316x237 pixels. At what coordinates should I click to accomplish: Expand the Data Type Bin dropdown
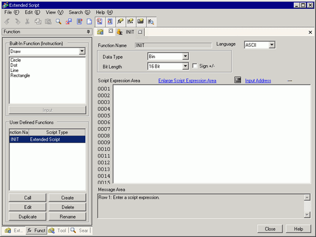[x=185, y=56]
